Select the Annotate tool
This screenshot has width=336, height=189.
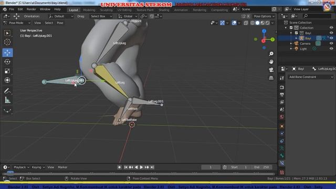point(7,91)
